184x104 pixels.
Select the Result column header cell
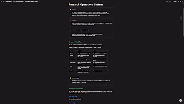(x=100, y=51)
